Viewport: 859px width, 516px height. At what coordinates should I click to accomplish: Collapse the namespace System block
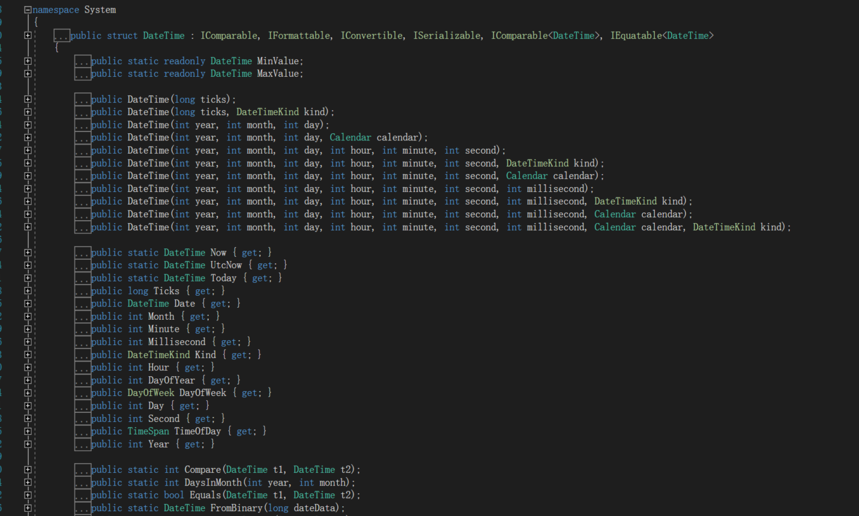click(28, 10)
